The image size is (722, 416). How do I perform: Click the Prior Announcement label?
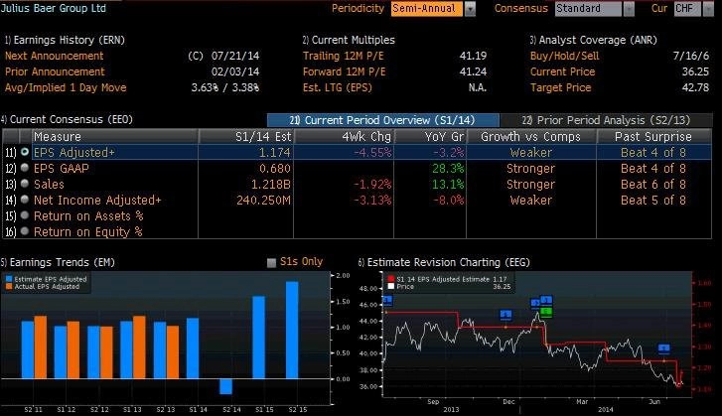(55, 71)
